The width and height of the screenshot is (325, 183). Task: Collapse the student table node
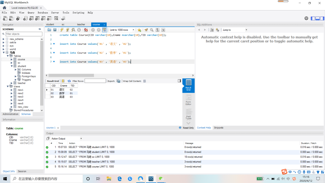point(12,66)
